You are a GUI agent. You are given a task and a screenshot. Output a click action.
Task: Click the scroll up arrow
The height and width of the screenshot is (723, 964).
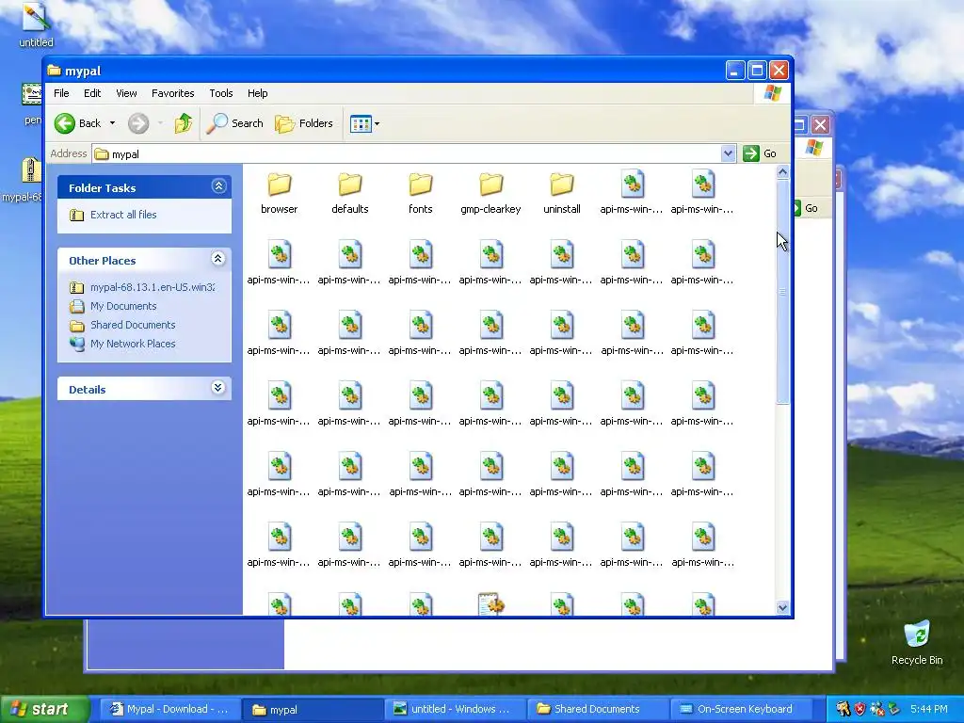pos(782,172)
